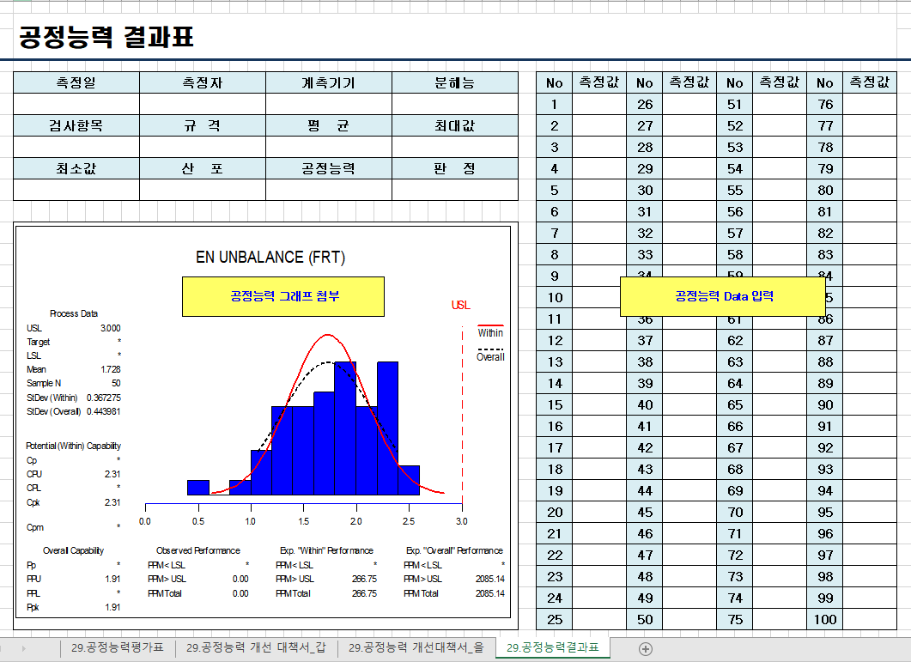Image resolution: width=911 pixels, height=662 pixels.
Task: Click the empty cell below 최대값
Action: coord(455,147)
